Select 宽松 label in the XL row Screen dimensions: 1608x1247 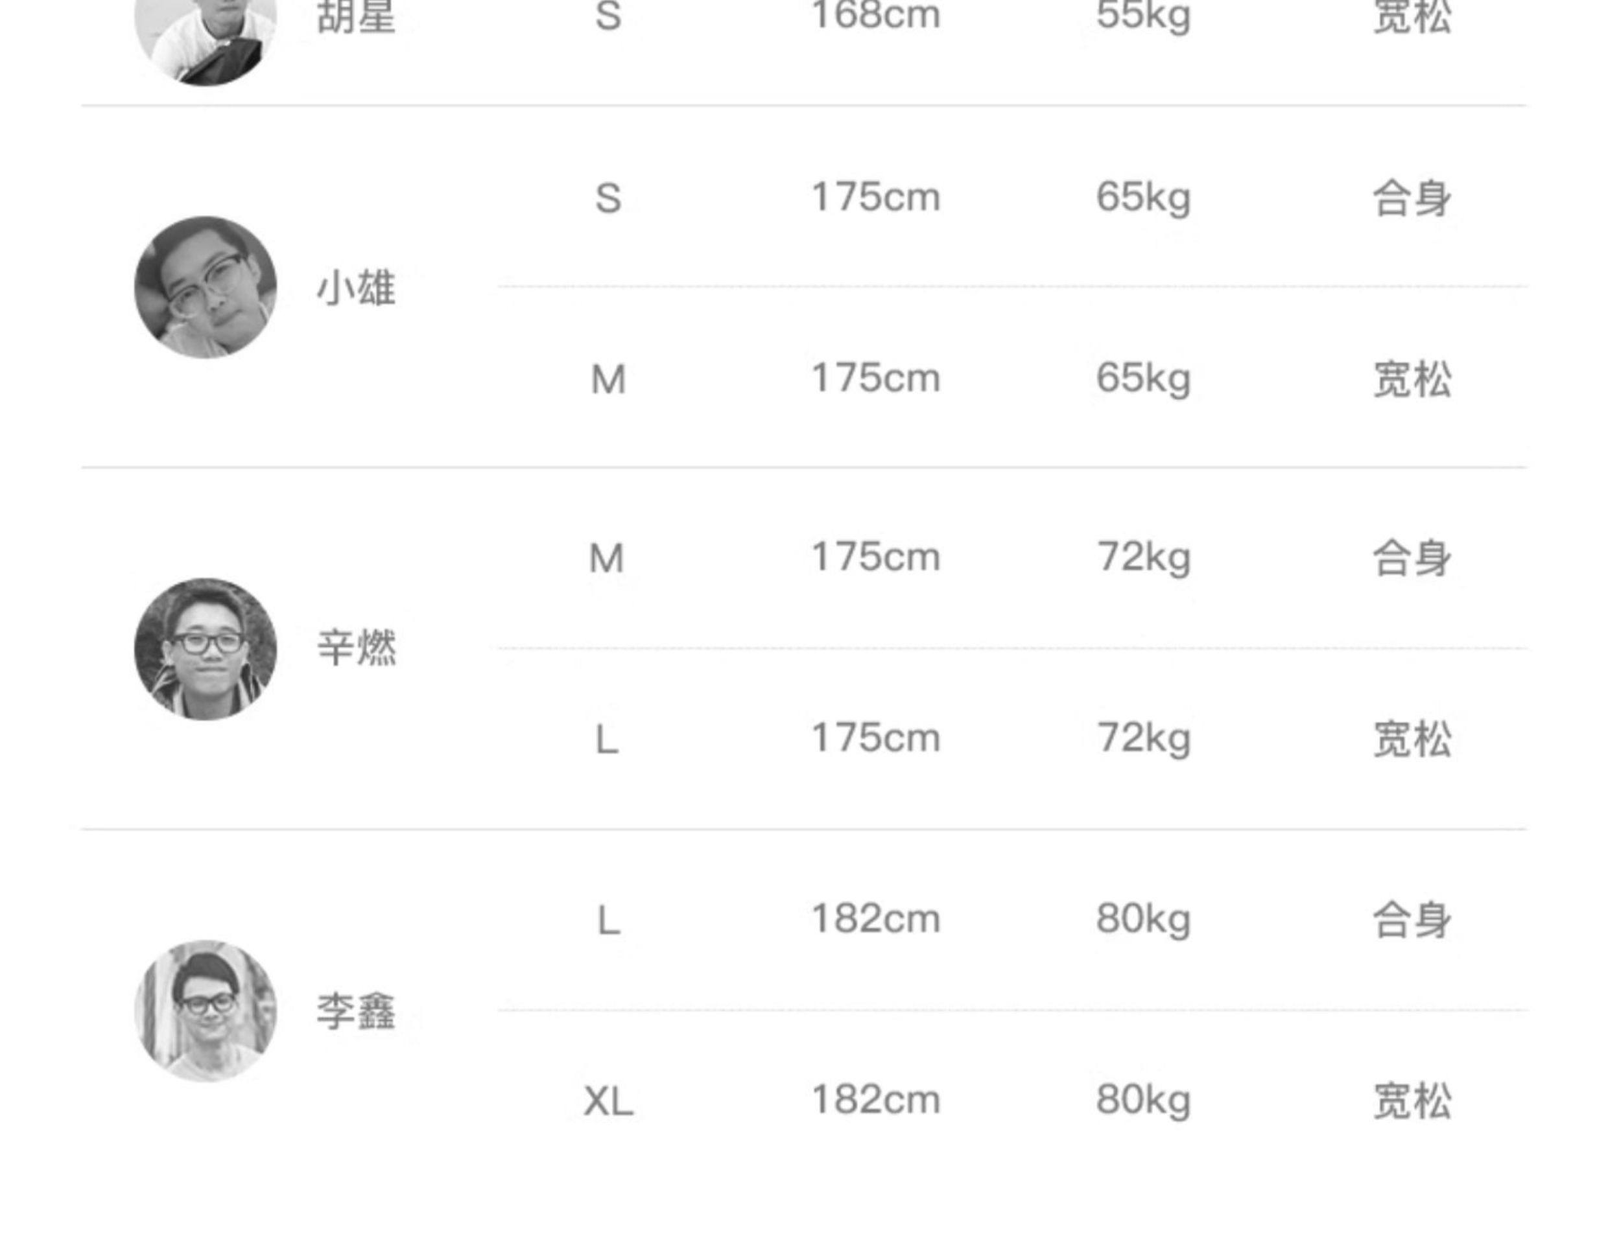point(1412,1101)
